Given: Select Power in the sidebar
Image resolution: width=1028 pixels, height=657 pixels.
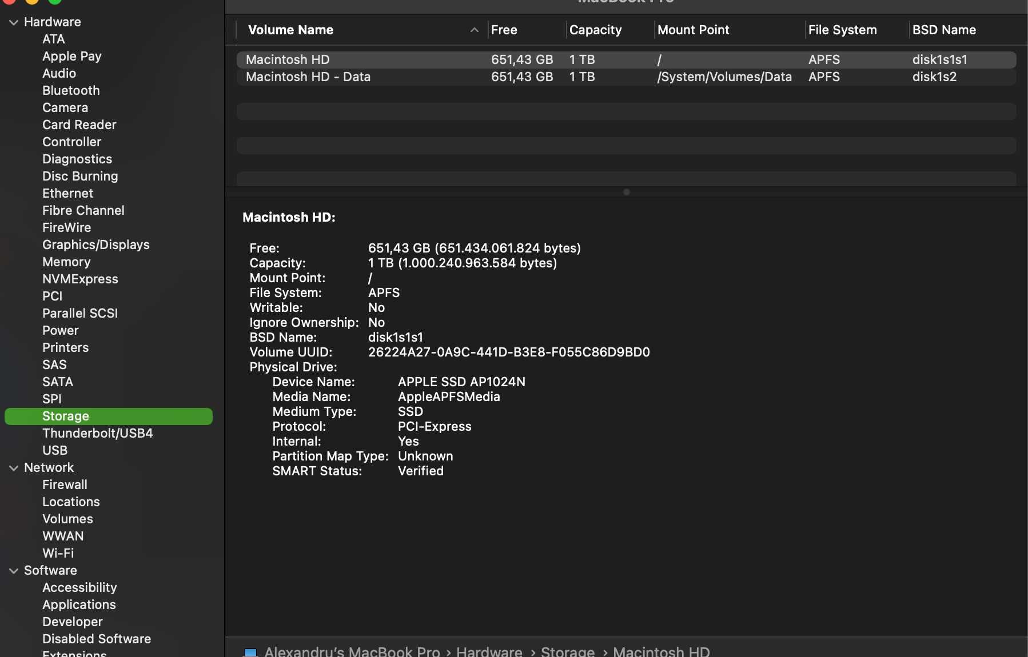Looking at the screenshot, I should (x=60, y=330).
